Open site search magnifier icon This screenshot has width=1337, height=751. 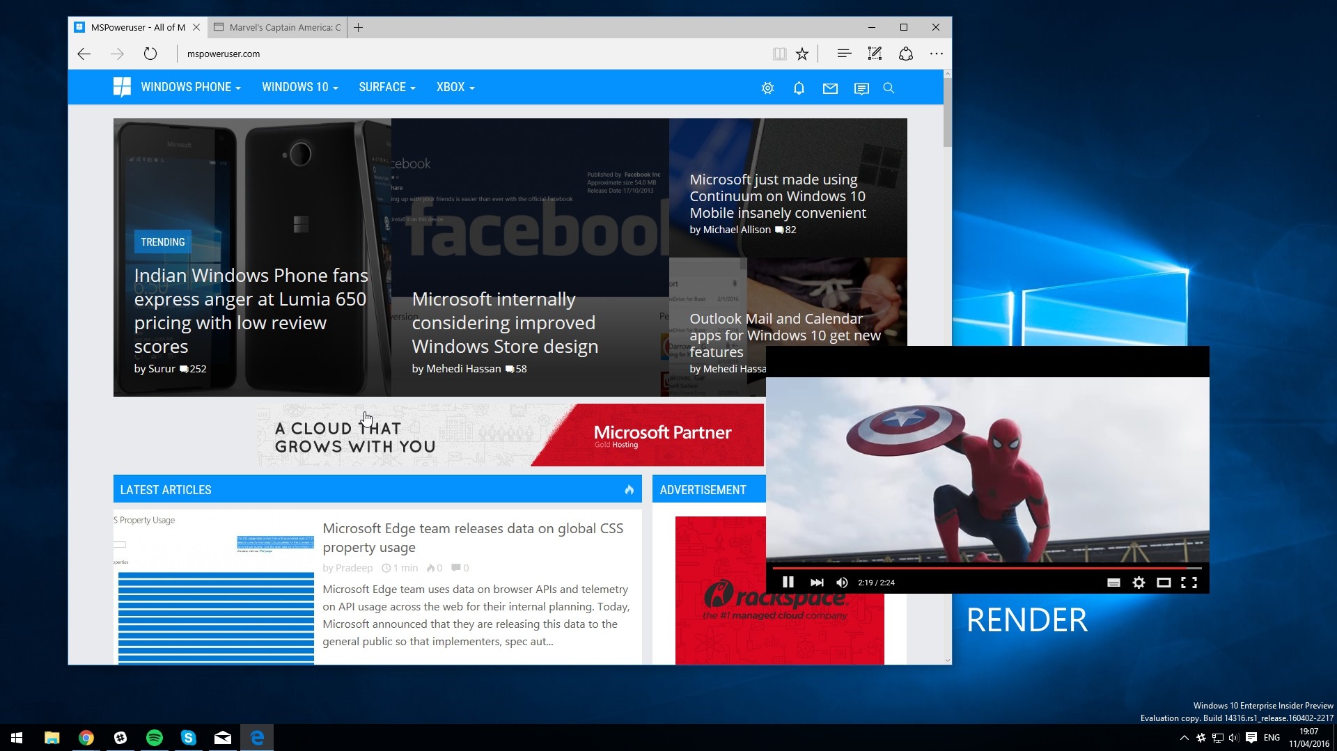889,88
